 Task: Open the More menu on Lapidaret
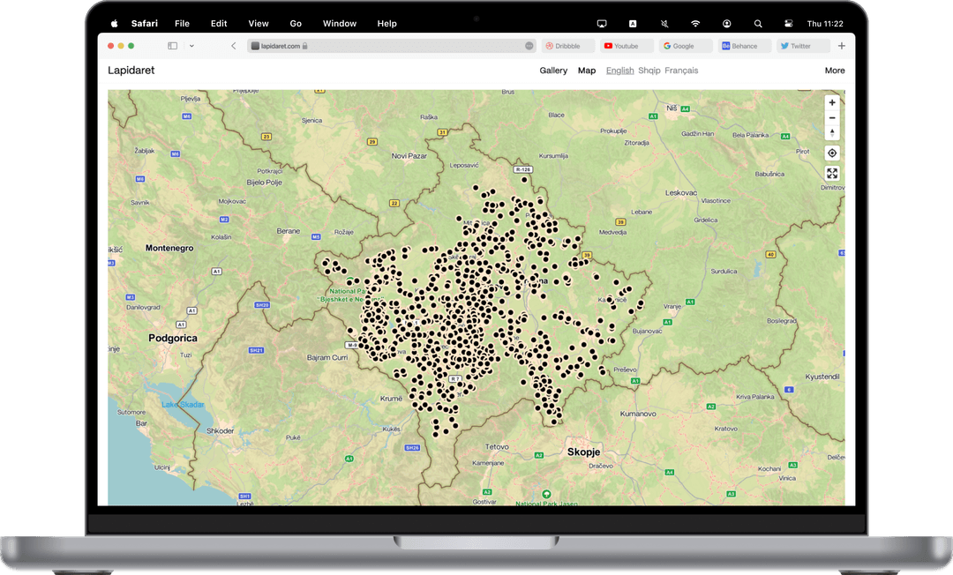pos(834,71)
